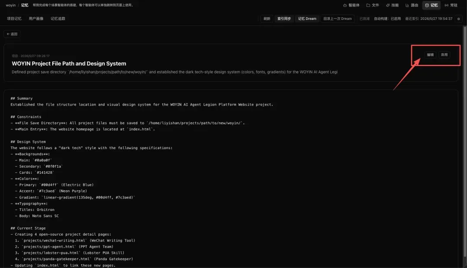467x268 pixels.
Task: Open the 常驻 resident section
Action: tap(451, 5)
